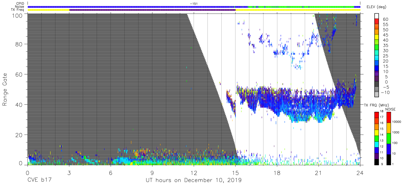Click the "80" tick label on the y-axis
The height and width of the screenshot is (187, 405).
click(x=19, y=44)
